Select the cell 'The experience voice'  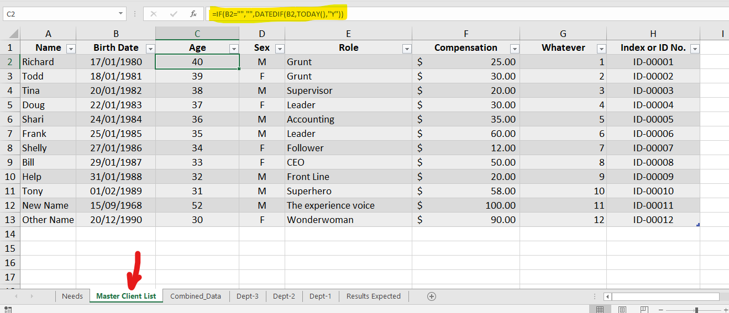pos(349,205)
